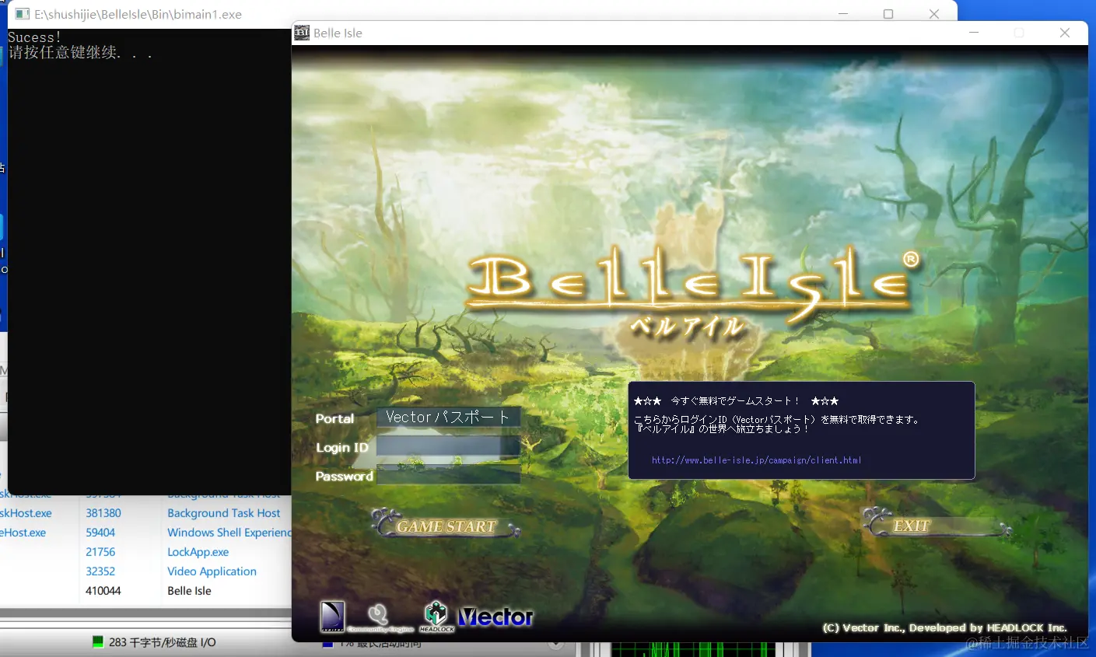Click the bimain1.exe console title icon
The image size is (1096, 657).
(x=22, y=14)
